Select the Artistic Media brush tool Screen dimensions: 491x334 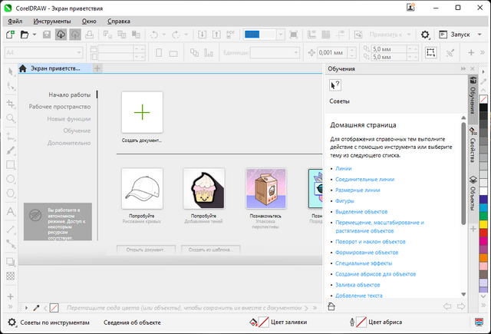(x=11, y=150)
